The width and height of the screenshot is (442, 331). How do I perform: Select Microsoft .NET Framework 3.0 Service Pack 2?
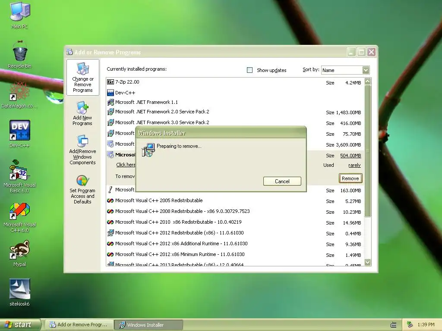[162, 122]
